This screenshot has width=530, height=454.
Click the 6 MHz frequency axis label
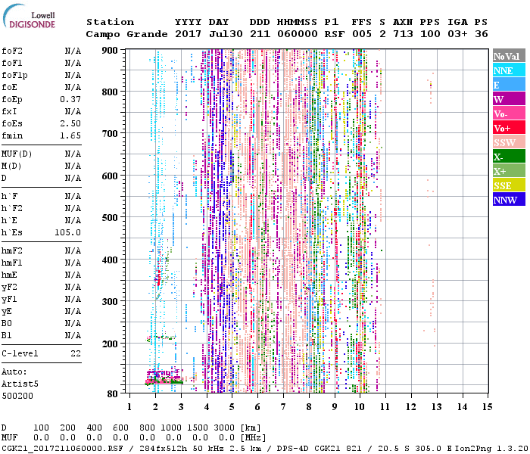pyautogui.click(x=257, y=407)
